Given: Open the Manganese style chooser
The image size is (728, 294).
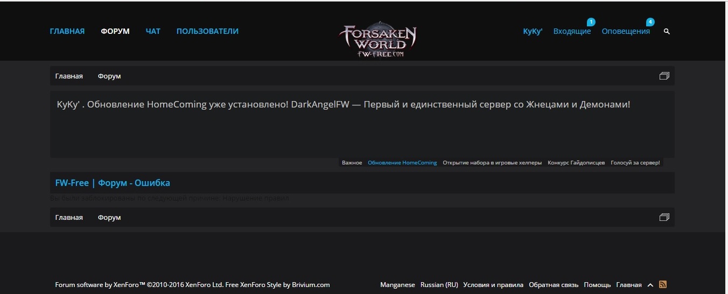Looking at the screenshot, I should [397, 285].
